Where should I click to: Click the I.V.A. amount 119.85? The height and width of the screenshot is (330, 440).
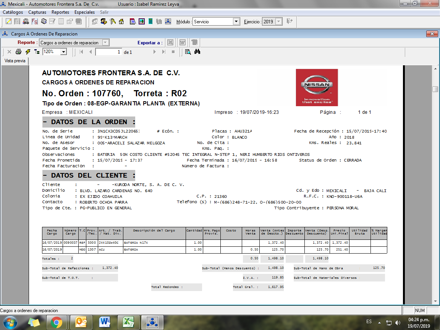[x=278, y=278]
